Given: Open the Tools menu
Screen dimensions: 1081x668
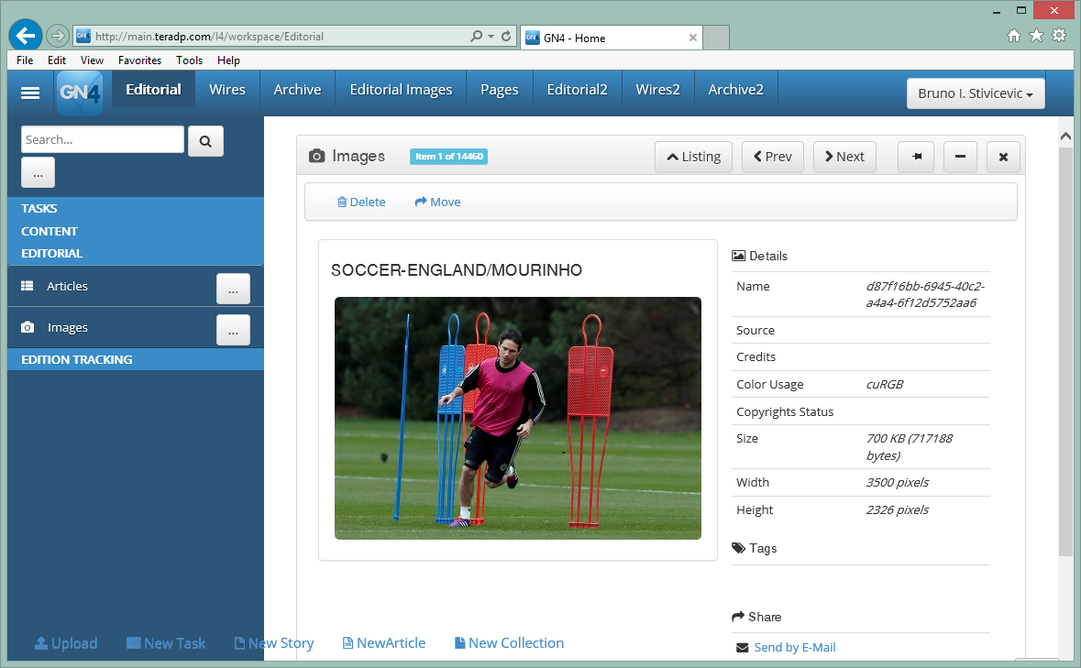Looking at the screenshot, I should tap(189, 60).
